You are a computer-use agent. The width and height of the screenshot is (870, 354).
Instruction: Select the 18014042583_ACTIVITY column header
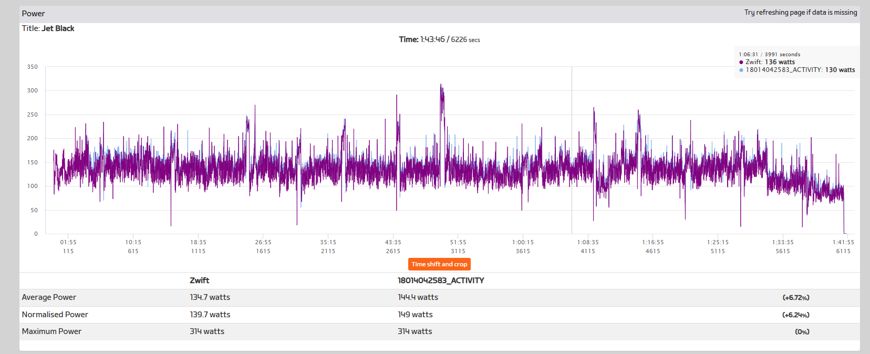(x=441, y=280)
